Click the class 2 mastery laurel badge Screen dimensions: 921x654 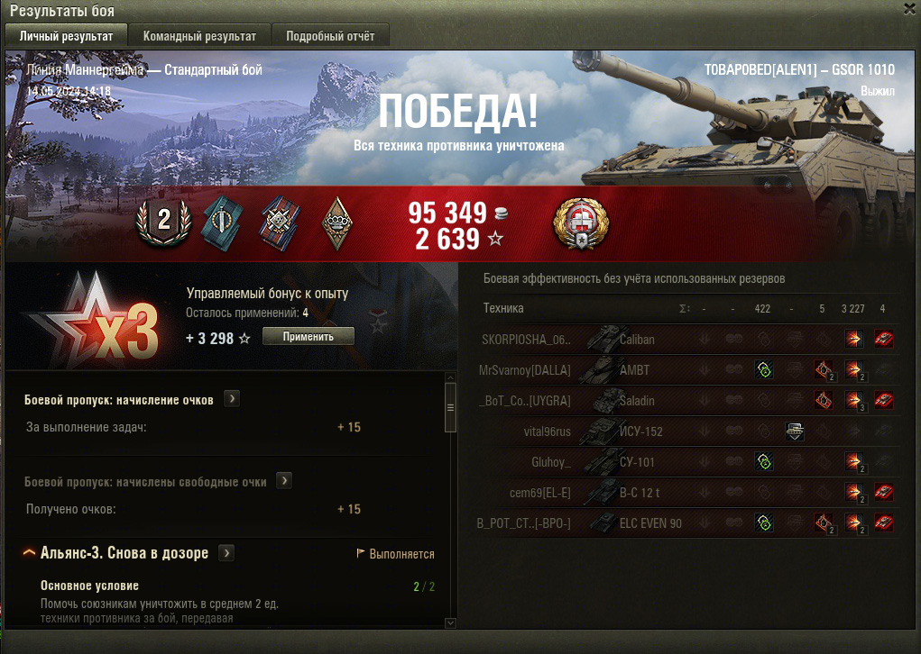pos(164,222)
